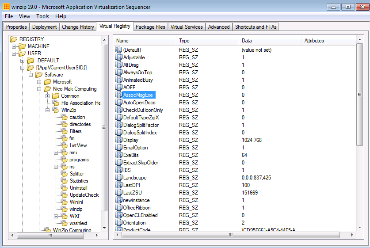Click the UpdateCheck key folder icon
Image resolution: width=370 pixels, height=248 pixels.
64,195
